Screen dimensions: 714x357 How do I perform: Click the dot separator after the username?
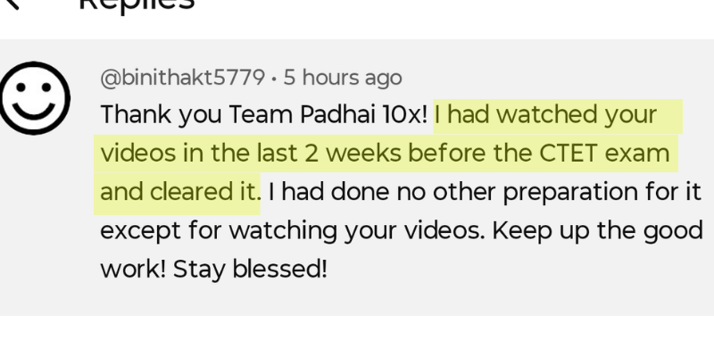click(273, 78)
